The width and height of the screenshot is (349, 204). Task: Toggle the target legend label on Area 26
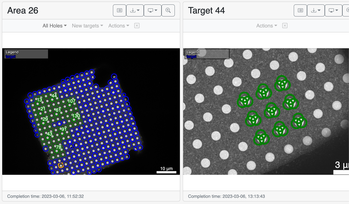click(x=10, y=56)
